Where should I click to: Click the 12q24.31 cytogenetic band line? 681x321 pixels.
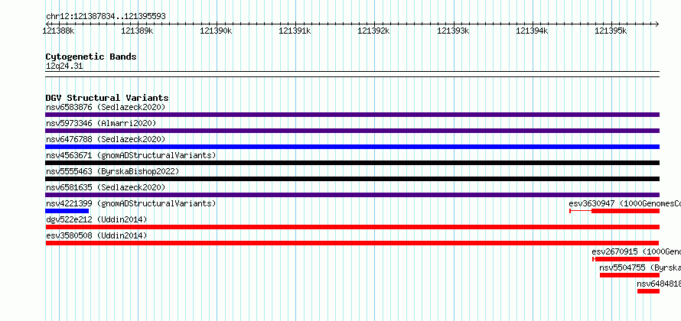(x=352, y=74)
